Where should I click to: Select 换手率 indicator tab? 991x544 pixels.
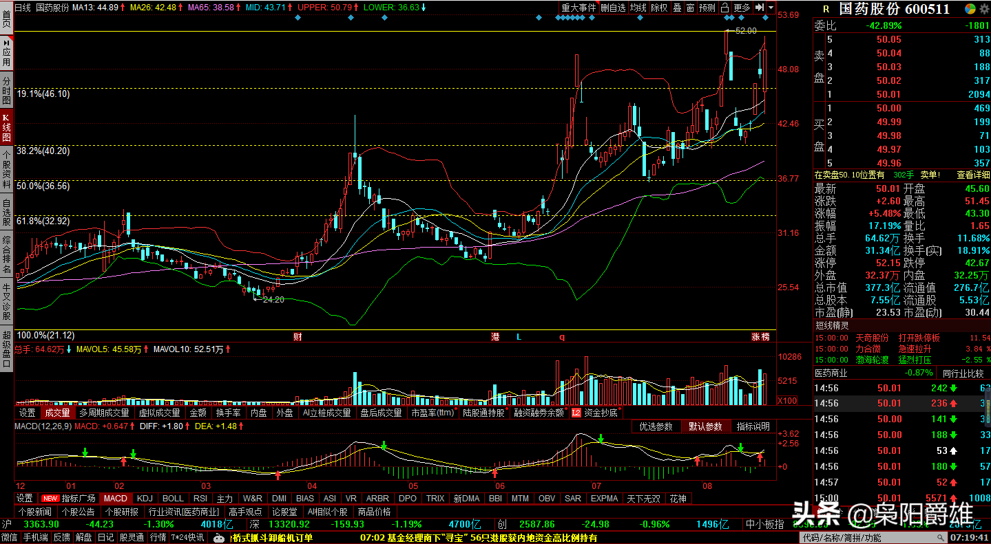[x=228, y=413]
